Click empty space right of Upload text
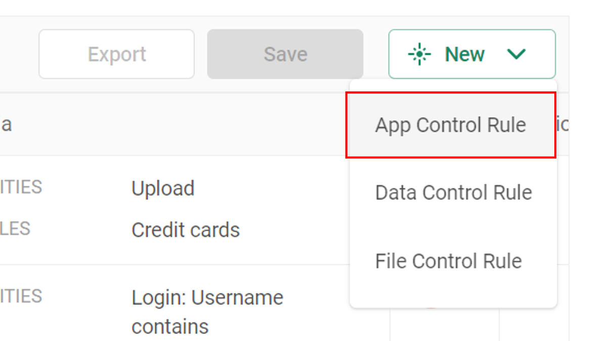The image size is (607, 341). (273, 188)
